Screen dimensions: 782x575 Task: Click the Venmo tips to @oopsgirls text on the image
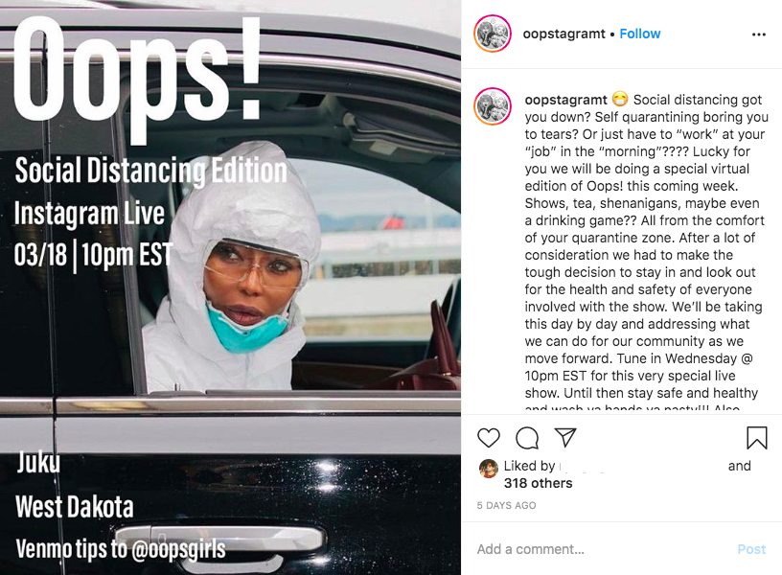[121, 549]
